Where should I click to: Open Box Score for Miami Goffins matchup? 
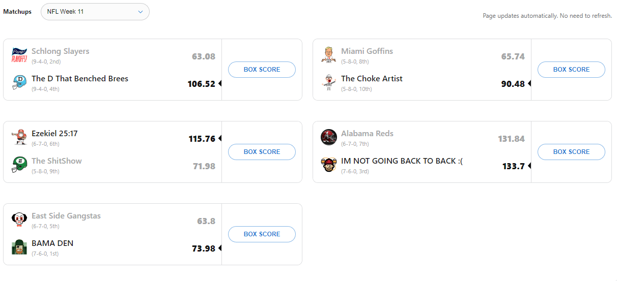[x=571, y=70]
